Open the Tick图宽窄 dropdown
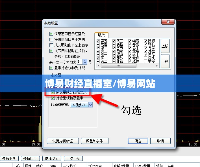Viewport: 200px width, 167px height. point(90,105)
